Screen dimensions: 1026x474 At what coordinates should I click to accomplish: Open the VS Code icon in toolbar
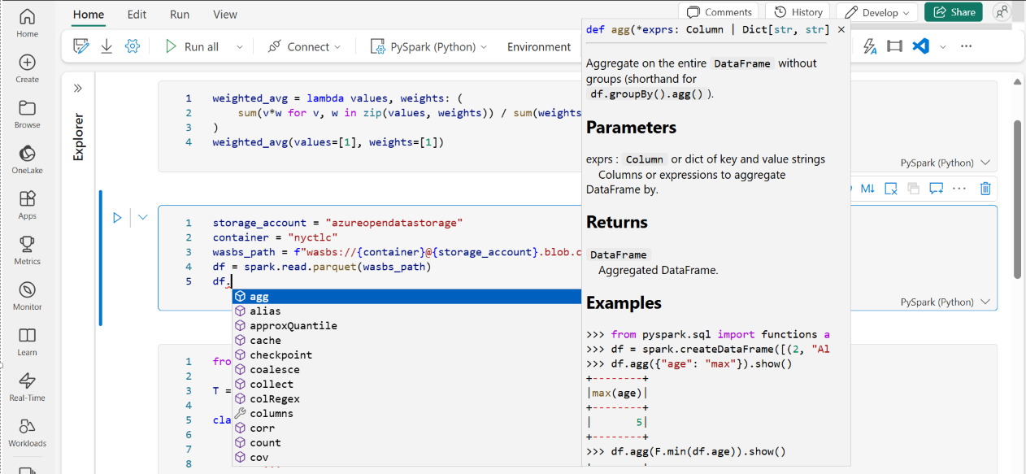pyautogui.click(x=920, y=46)
